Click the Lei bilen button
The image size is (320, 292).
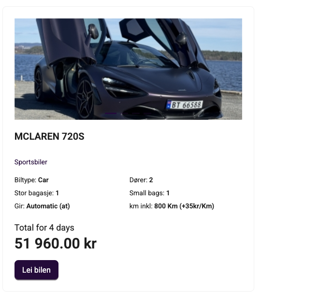36,270
